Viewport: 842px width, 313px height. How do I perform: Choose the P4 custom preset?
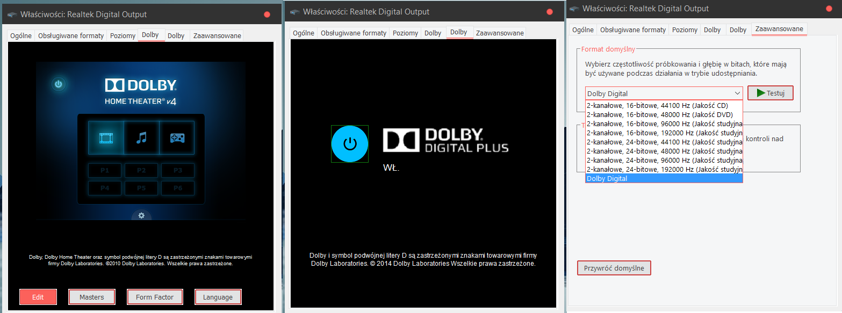pos(104,188)
